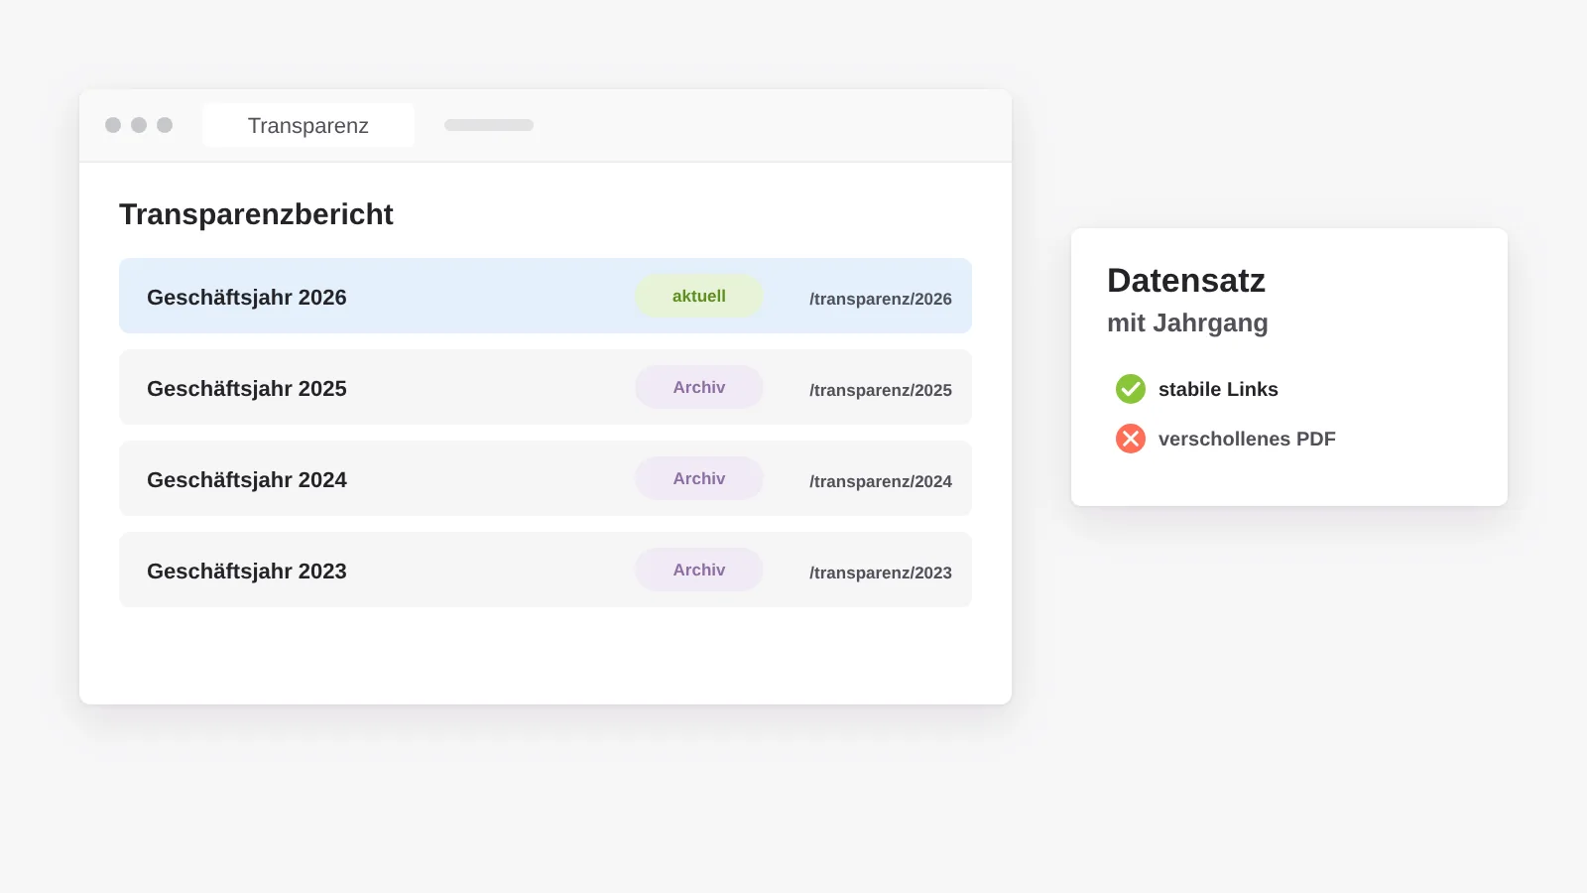Image resolution: width=1587 pixels, height=893 pixels.
Task: Open the Geschäftsjahr 2026 row
Action: 546,296
